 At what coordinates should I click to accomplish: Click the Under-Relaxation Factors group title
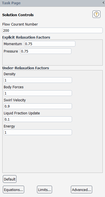(x=26, y=68)
